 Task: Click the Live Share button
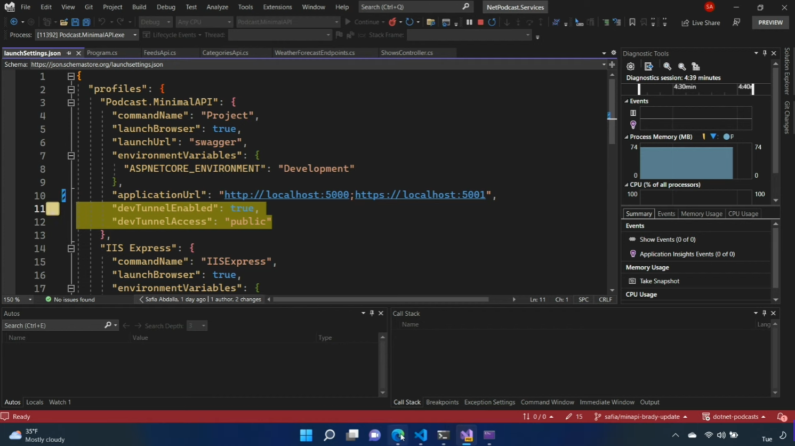pyautogui.click(x=701, y=22)
